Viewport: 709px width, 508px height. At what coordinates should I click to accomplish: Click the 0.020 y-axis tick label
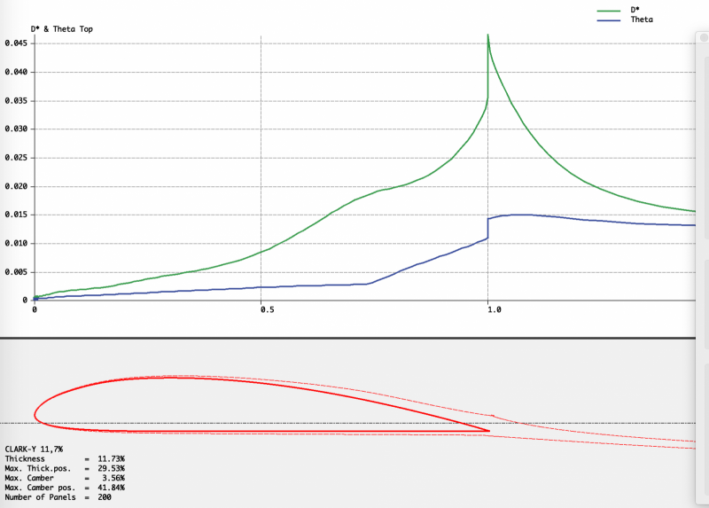[x=17, y=186]
